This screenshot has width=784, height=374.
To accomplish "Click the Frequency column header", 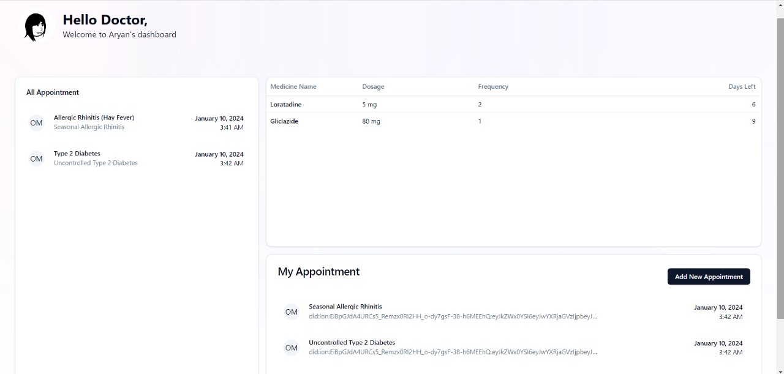I will coord(493,86).
